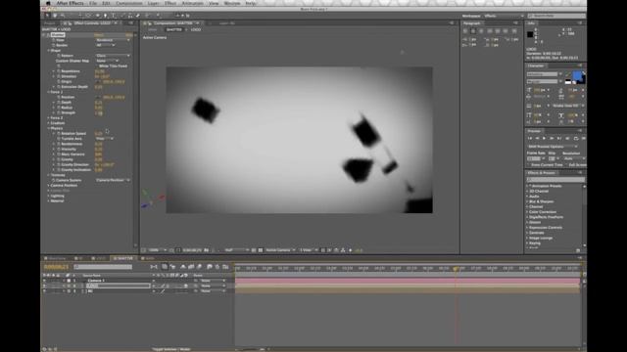Screen dimensions: 627x352
Task: Hide the Camera 1 layer using its eye toggle
Action: click(x=44, y=281)
